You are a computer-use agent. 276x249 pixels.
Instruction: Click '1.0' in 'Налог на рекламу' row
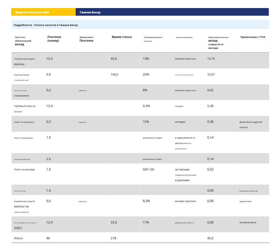tap(49, 169)
